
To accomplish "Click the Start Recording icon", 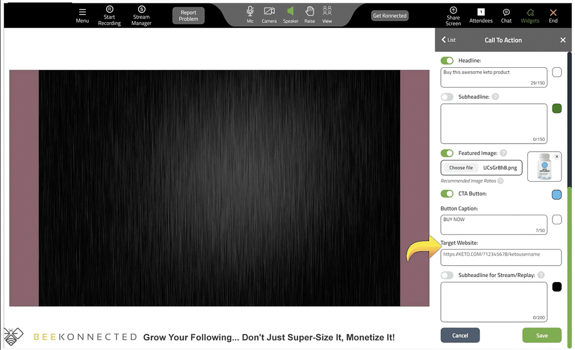I will pos(109,10).
